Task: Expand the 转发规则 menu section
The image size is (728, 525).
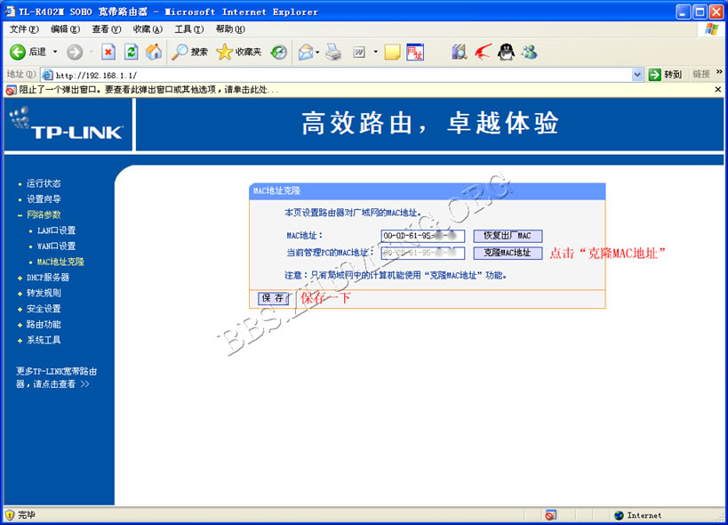Action: pos(20,294)
